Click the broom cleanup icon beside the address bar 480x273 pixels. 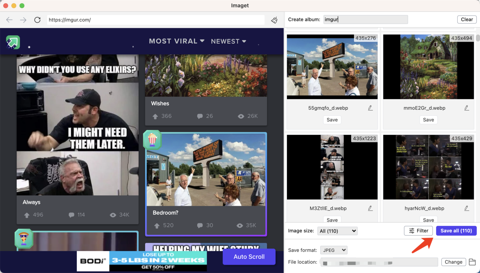[x=274, y=20]
